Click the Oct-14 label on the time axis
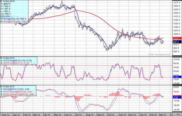 point(111,115)
